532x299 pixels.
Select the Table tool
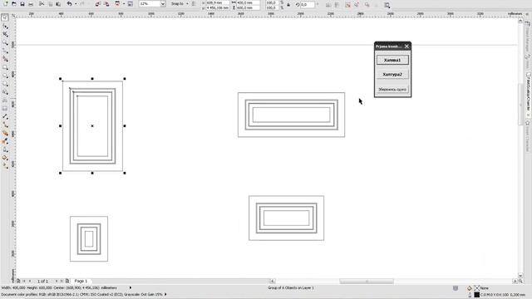(x=5, y=109)
